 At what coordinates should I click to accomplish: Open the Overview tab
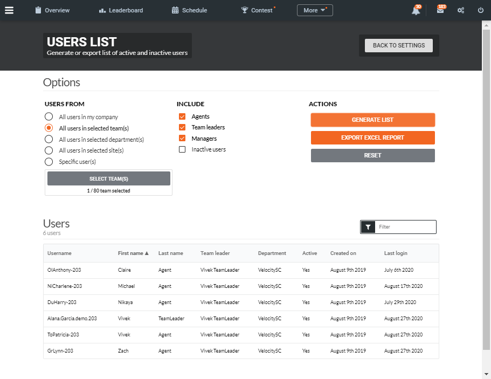[x=52, y=10]
